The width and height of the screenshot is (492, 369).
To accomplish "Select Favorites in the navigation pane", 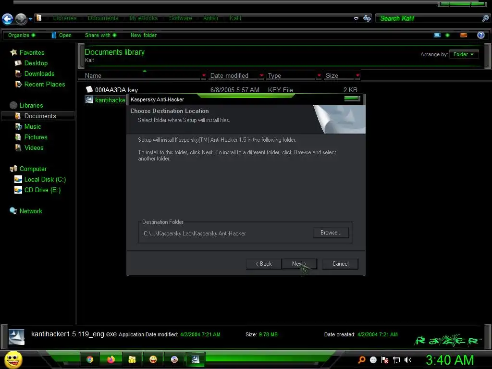I will (27, 52).
